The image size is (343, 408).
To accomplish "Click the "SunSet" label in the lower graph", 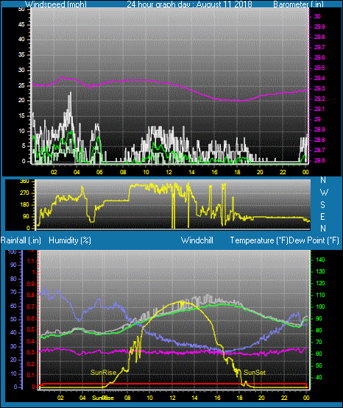I will pyautogui.click(x=255, y=373).
